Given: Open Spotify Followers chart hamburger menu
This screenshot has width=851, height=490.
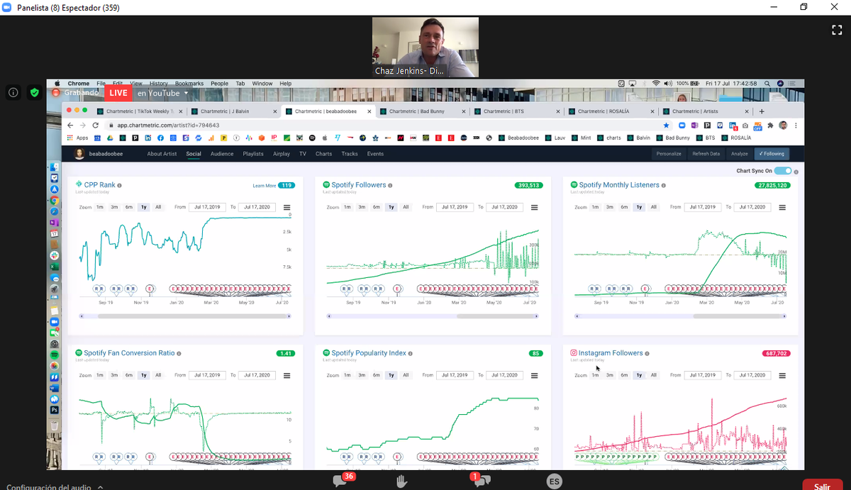Looking at the screenshot, I should [x=535, y=207].
